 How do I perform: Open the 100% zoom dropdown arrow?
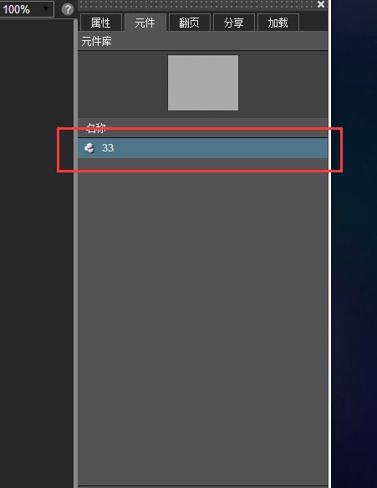(x=46, y=8)
